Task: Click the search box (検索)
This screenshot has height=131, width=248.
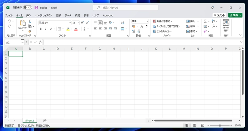Action: click(x=126, y=7)
